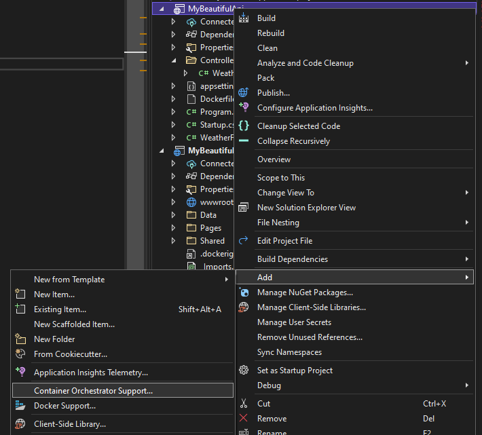Click the Application Insights Telemetry lightbulb icon
This screenshot has height=435, width=482.
click(20, 372)
